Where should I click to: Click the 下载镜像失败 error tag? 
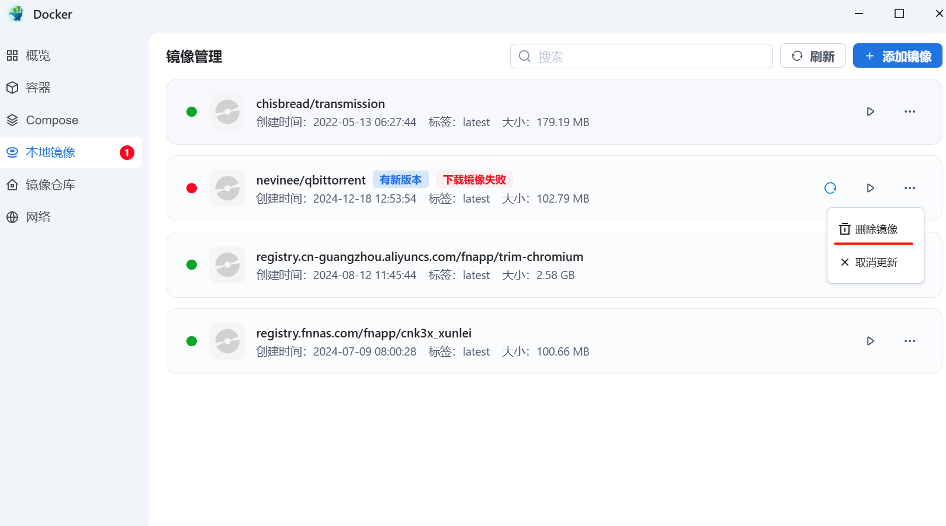[x=474, y=179]
